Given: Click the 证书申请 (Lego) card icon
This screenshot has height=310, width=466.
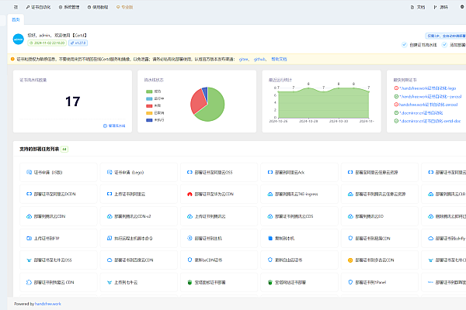Looking at the screenshot, I should (110, 172).
